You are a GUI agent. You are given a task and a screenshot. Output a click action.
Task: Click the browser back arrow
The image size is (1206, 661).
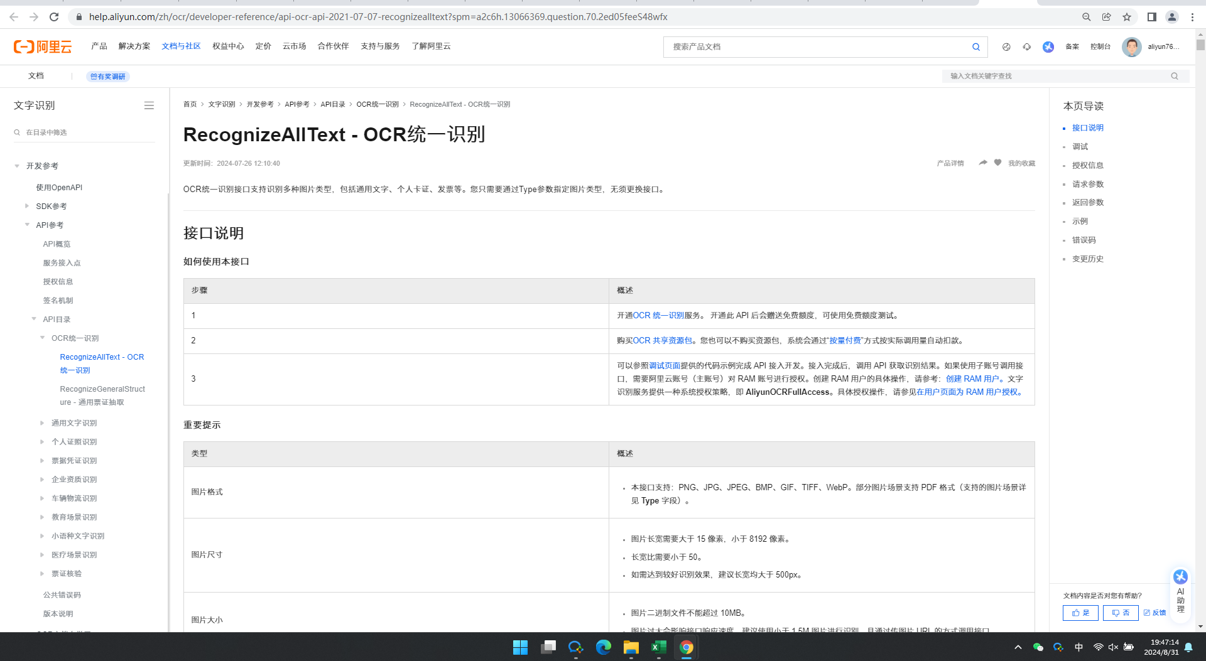click(x=14, y=17)
